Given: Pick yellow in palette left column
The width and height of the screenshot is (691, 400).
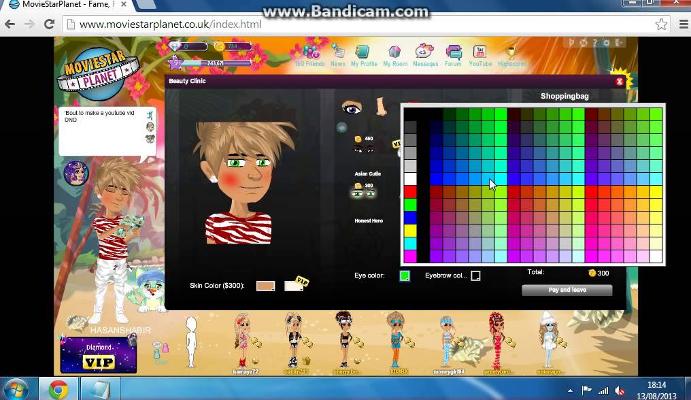Looking at the screenshot, I should click(x=410, y=231).
